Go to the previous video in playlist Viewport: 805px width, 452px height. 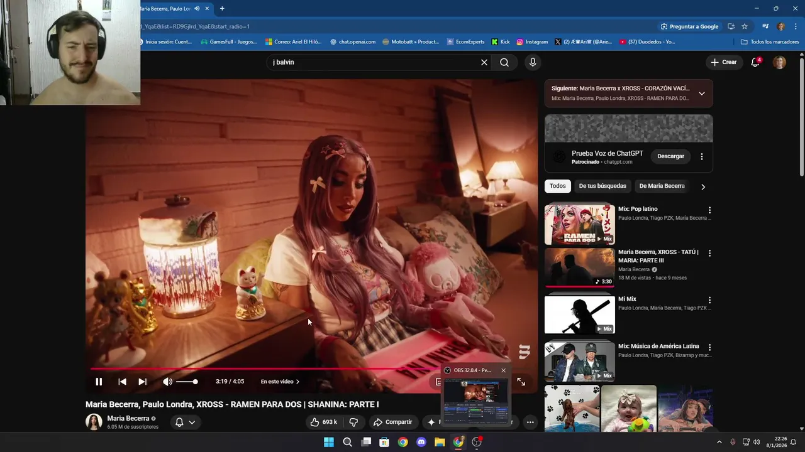(x=122, y=382)
